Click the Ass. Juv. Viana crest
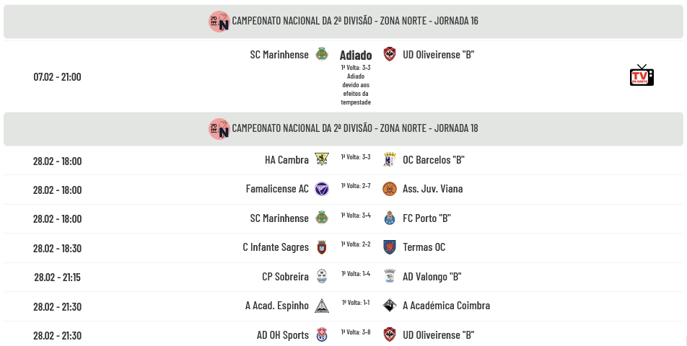Viewport: 687px width, 346px height. [x=390, y=189]
